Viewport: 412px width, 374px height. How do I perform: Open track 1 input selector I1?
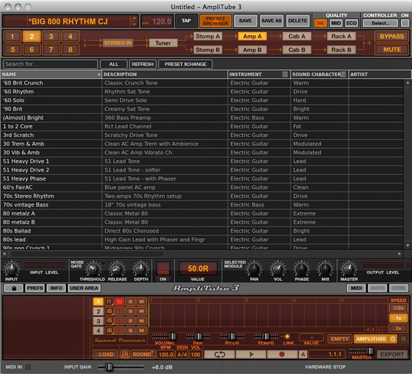click(108, 302)
